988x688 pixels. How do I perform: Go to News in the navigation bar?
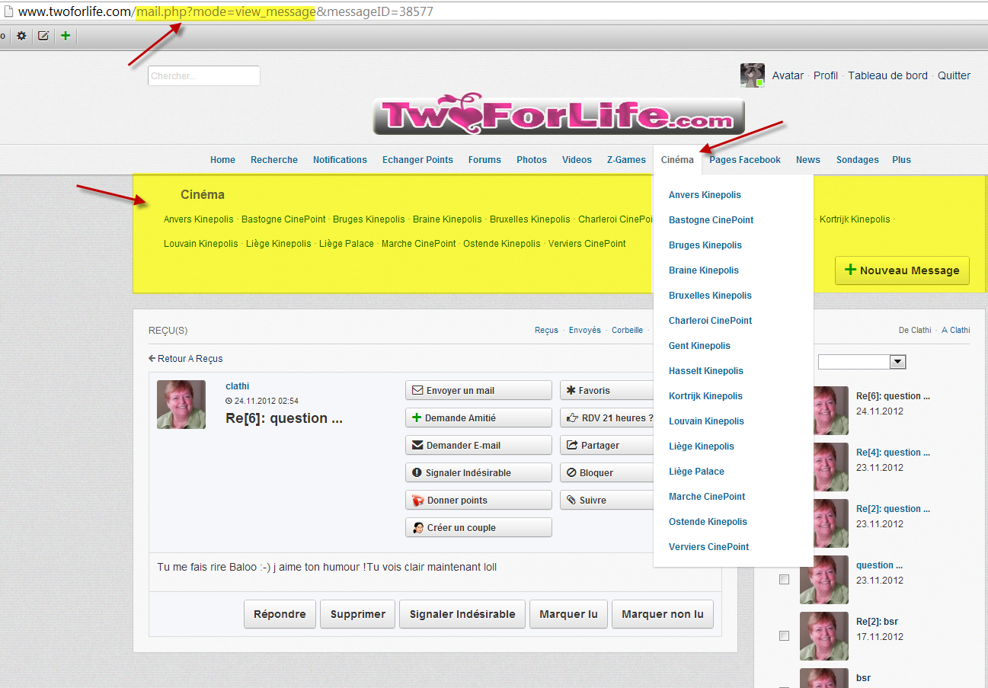808,160
